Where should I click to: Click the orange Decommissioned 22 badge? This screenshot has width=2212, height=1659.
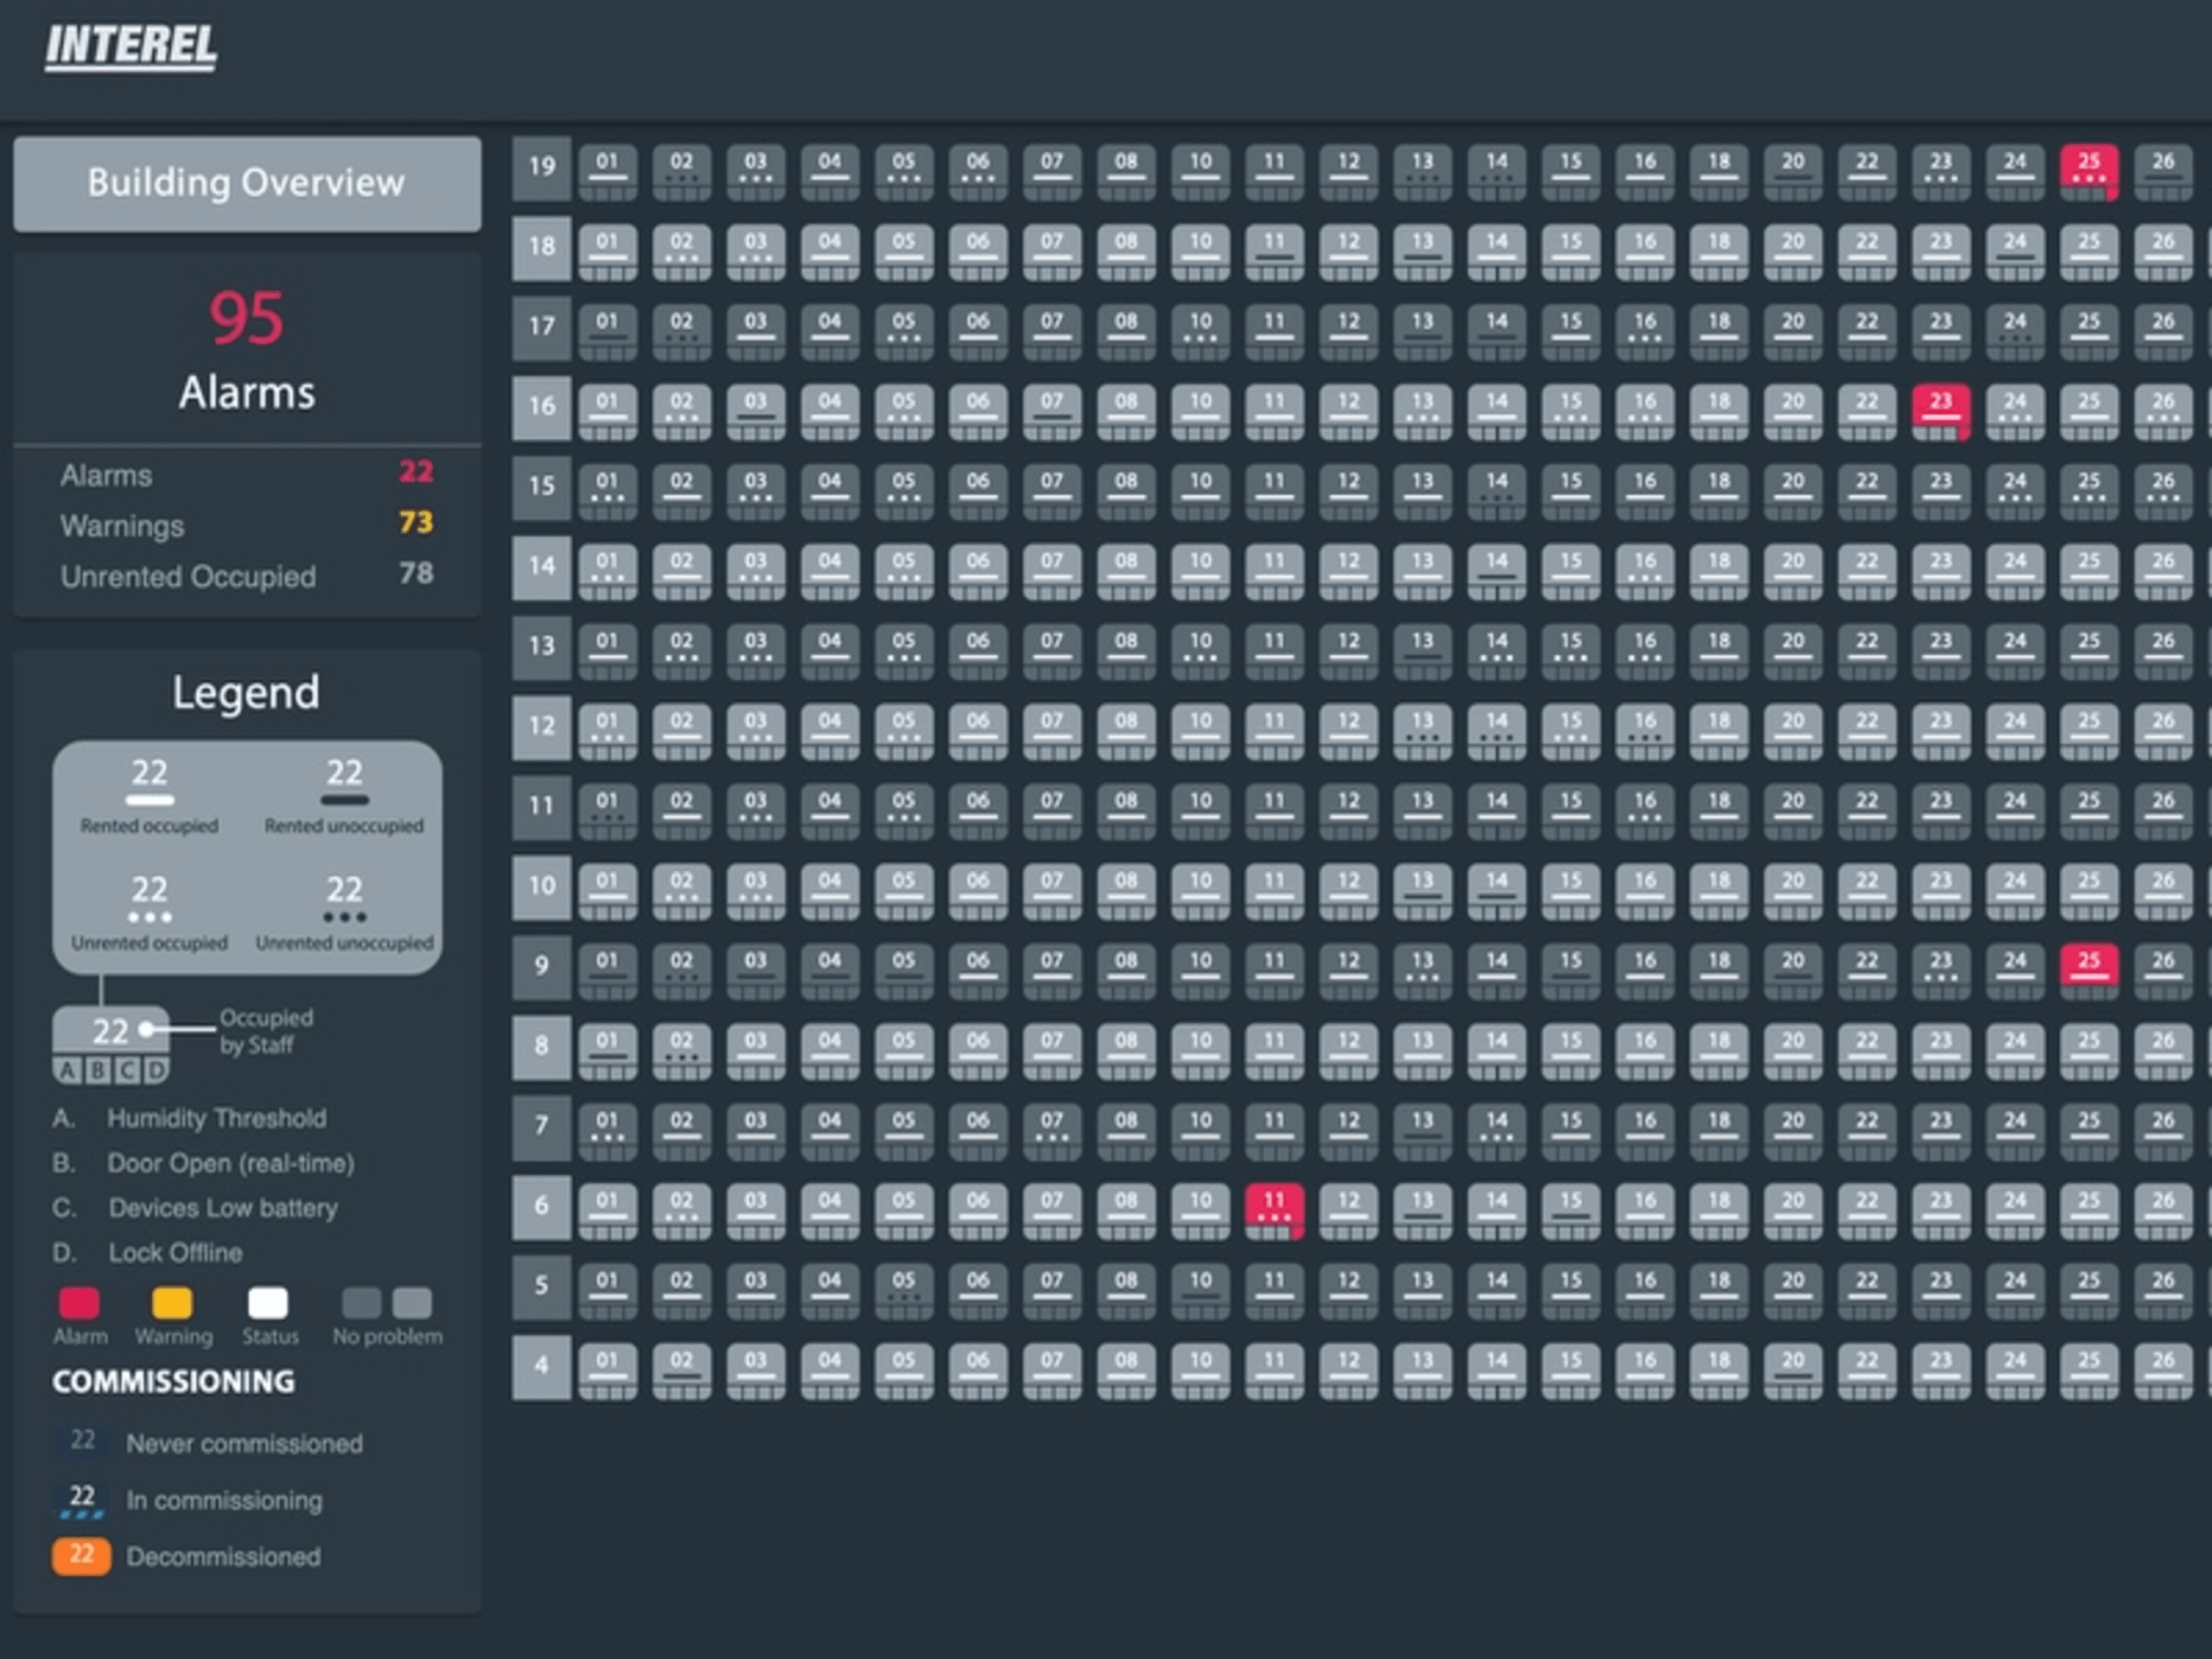pos(81,1556)
